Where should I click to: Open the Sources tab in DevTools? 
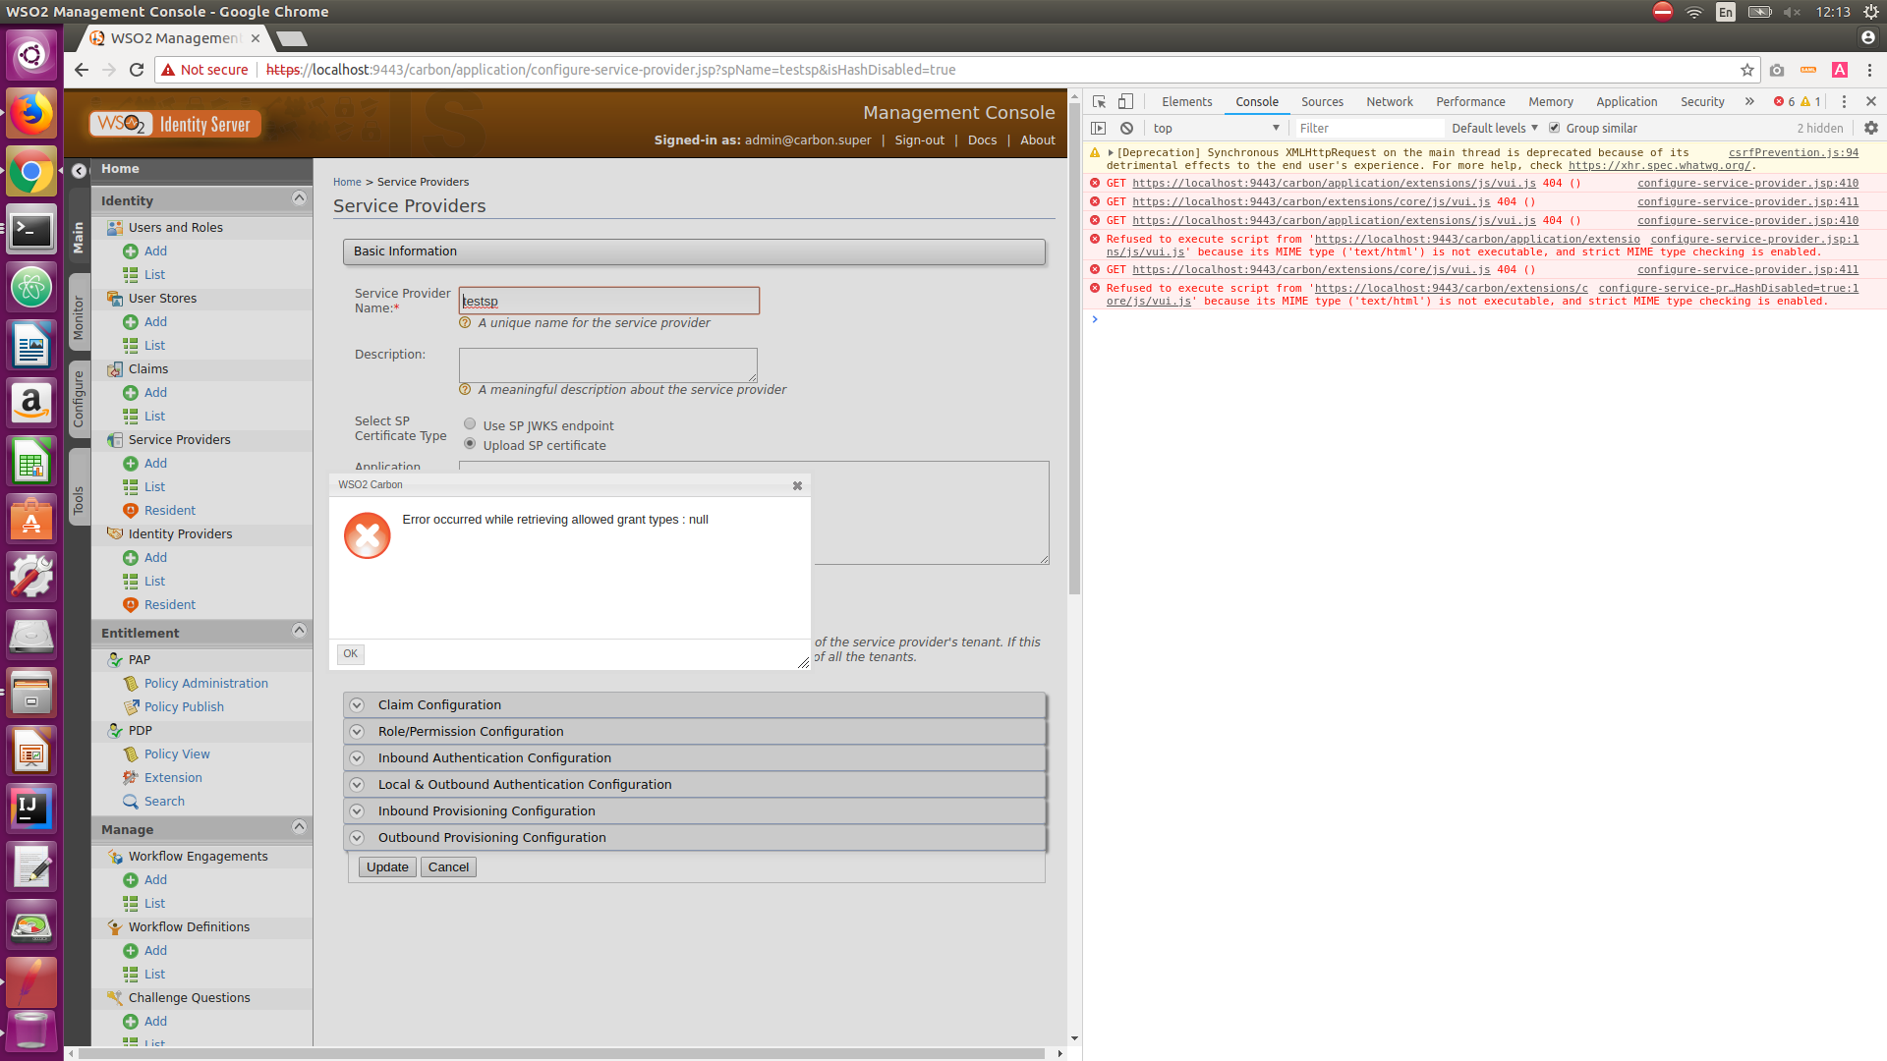coord(1321,101)
